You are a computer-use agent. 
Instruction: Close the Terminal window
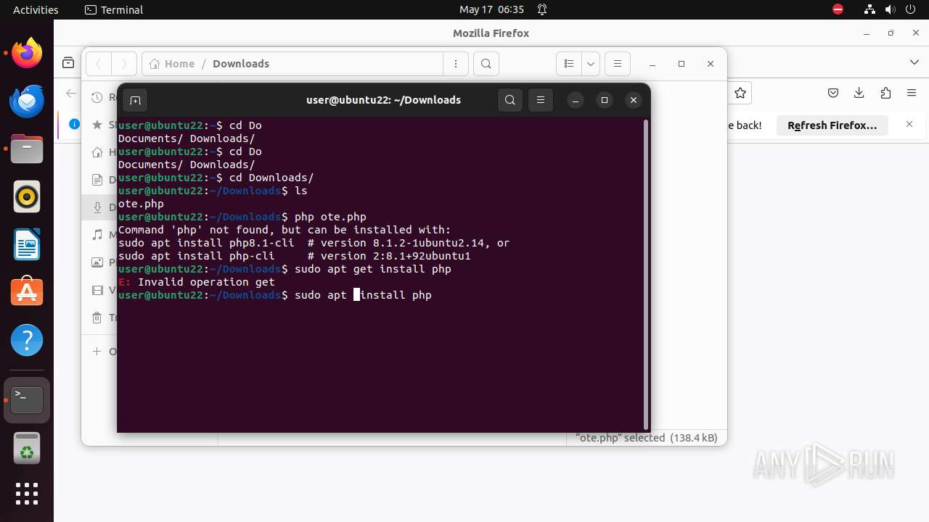coord(634,100)
